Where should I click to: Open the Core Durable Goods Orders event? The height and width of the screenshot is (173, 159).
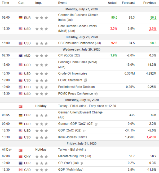click(x=77, y=28)
